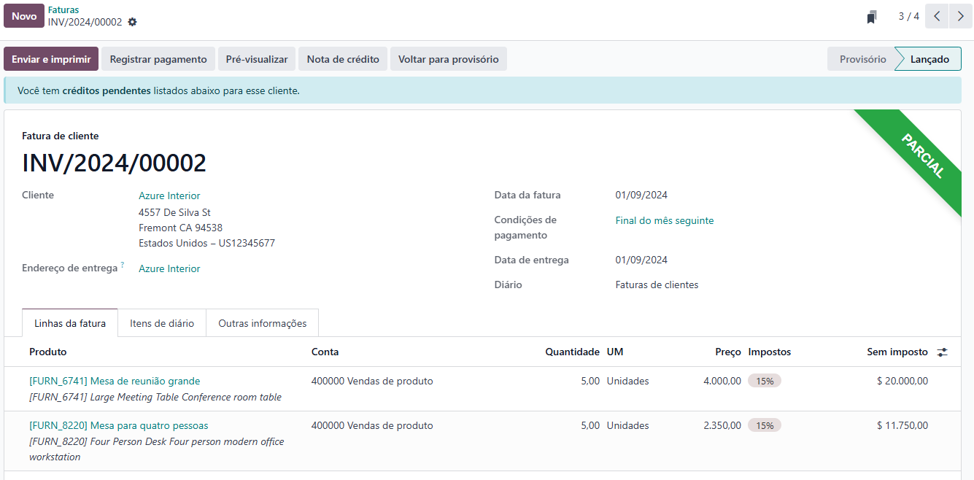Click the gear icon beside INV/2024/00002

coord(132,22)
